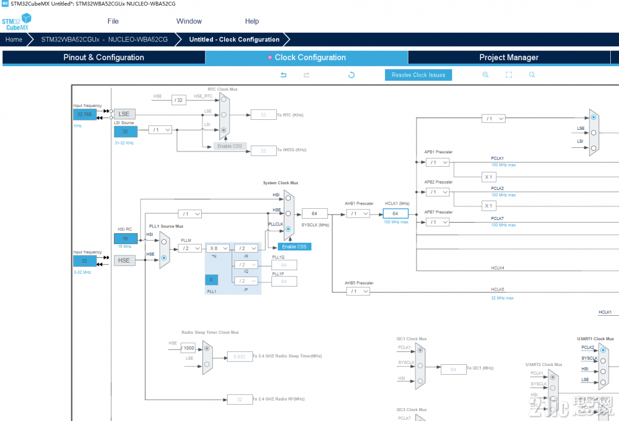Select PLLCLK in the System Clock Mux
Screen dimensions: 619x421
tap(288, 229)
